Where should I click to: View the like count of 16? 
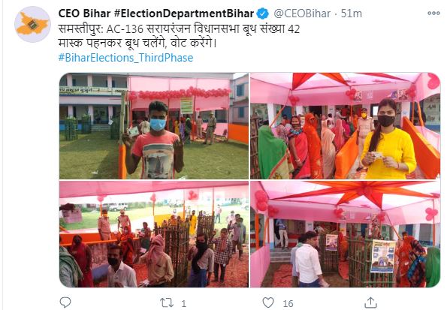click(x=288, y=304)
